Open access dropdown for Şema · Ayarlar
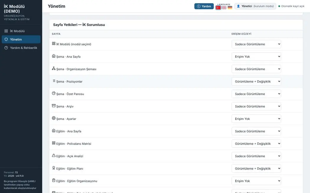Screen dimensions: 310x193 (256, 119)
